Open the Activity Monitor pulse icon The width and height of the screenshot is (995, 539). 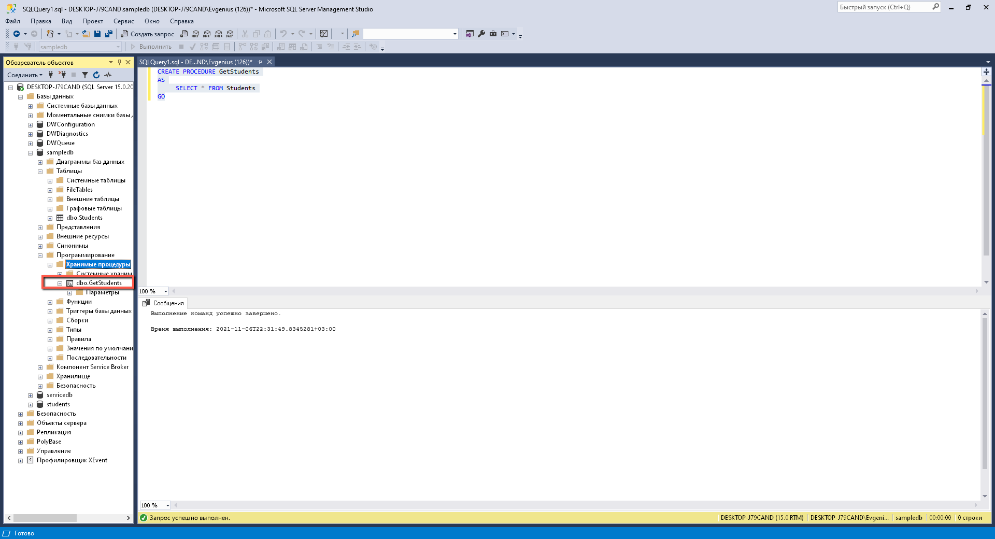coord(108,75)
